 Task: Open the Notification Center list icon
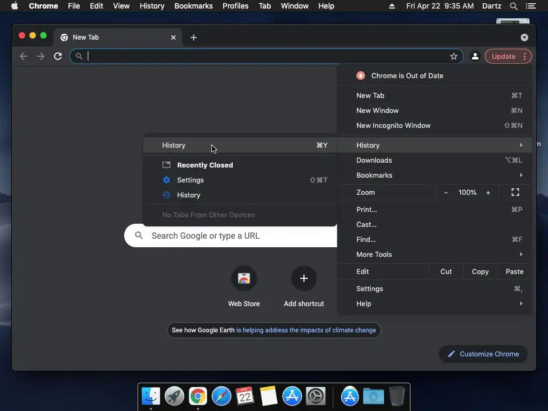530,6
